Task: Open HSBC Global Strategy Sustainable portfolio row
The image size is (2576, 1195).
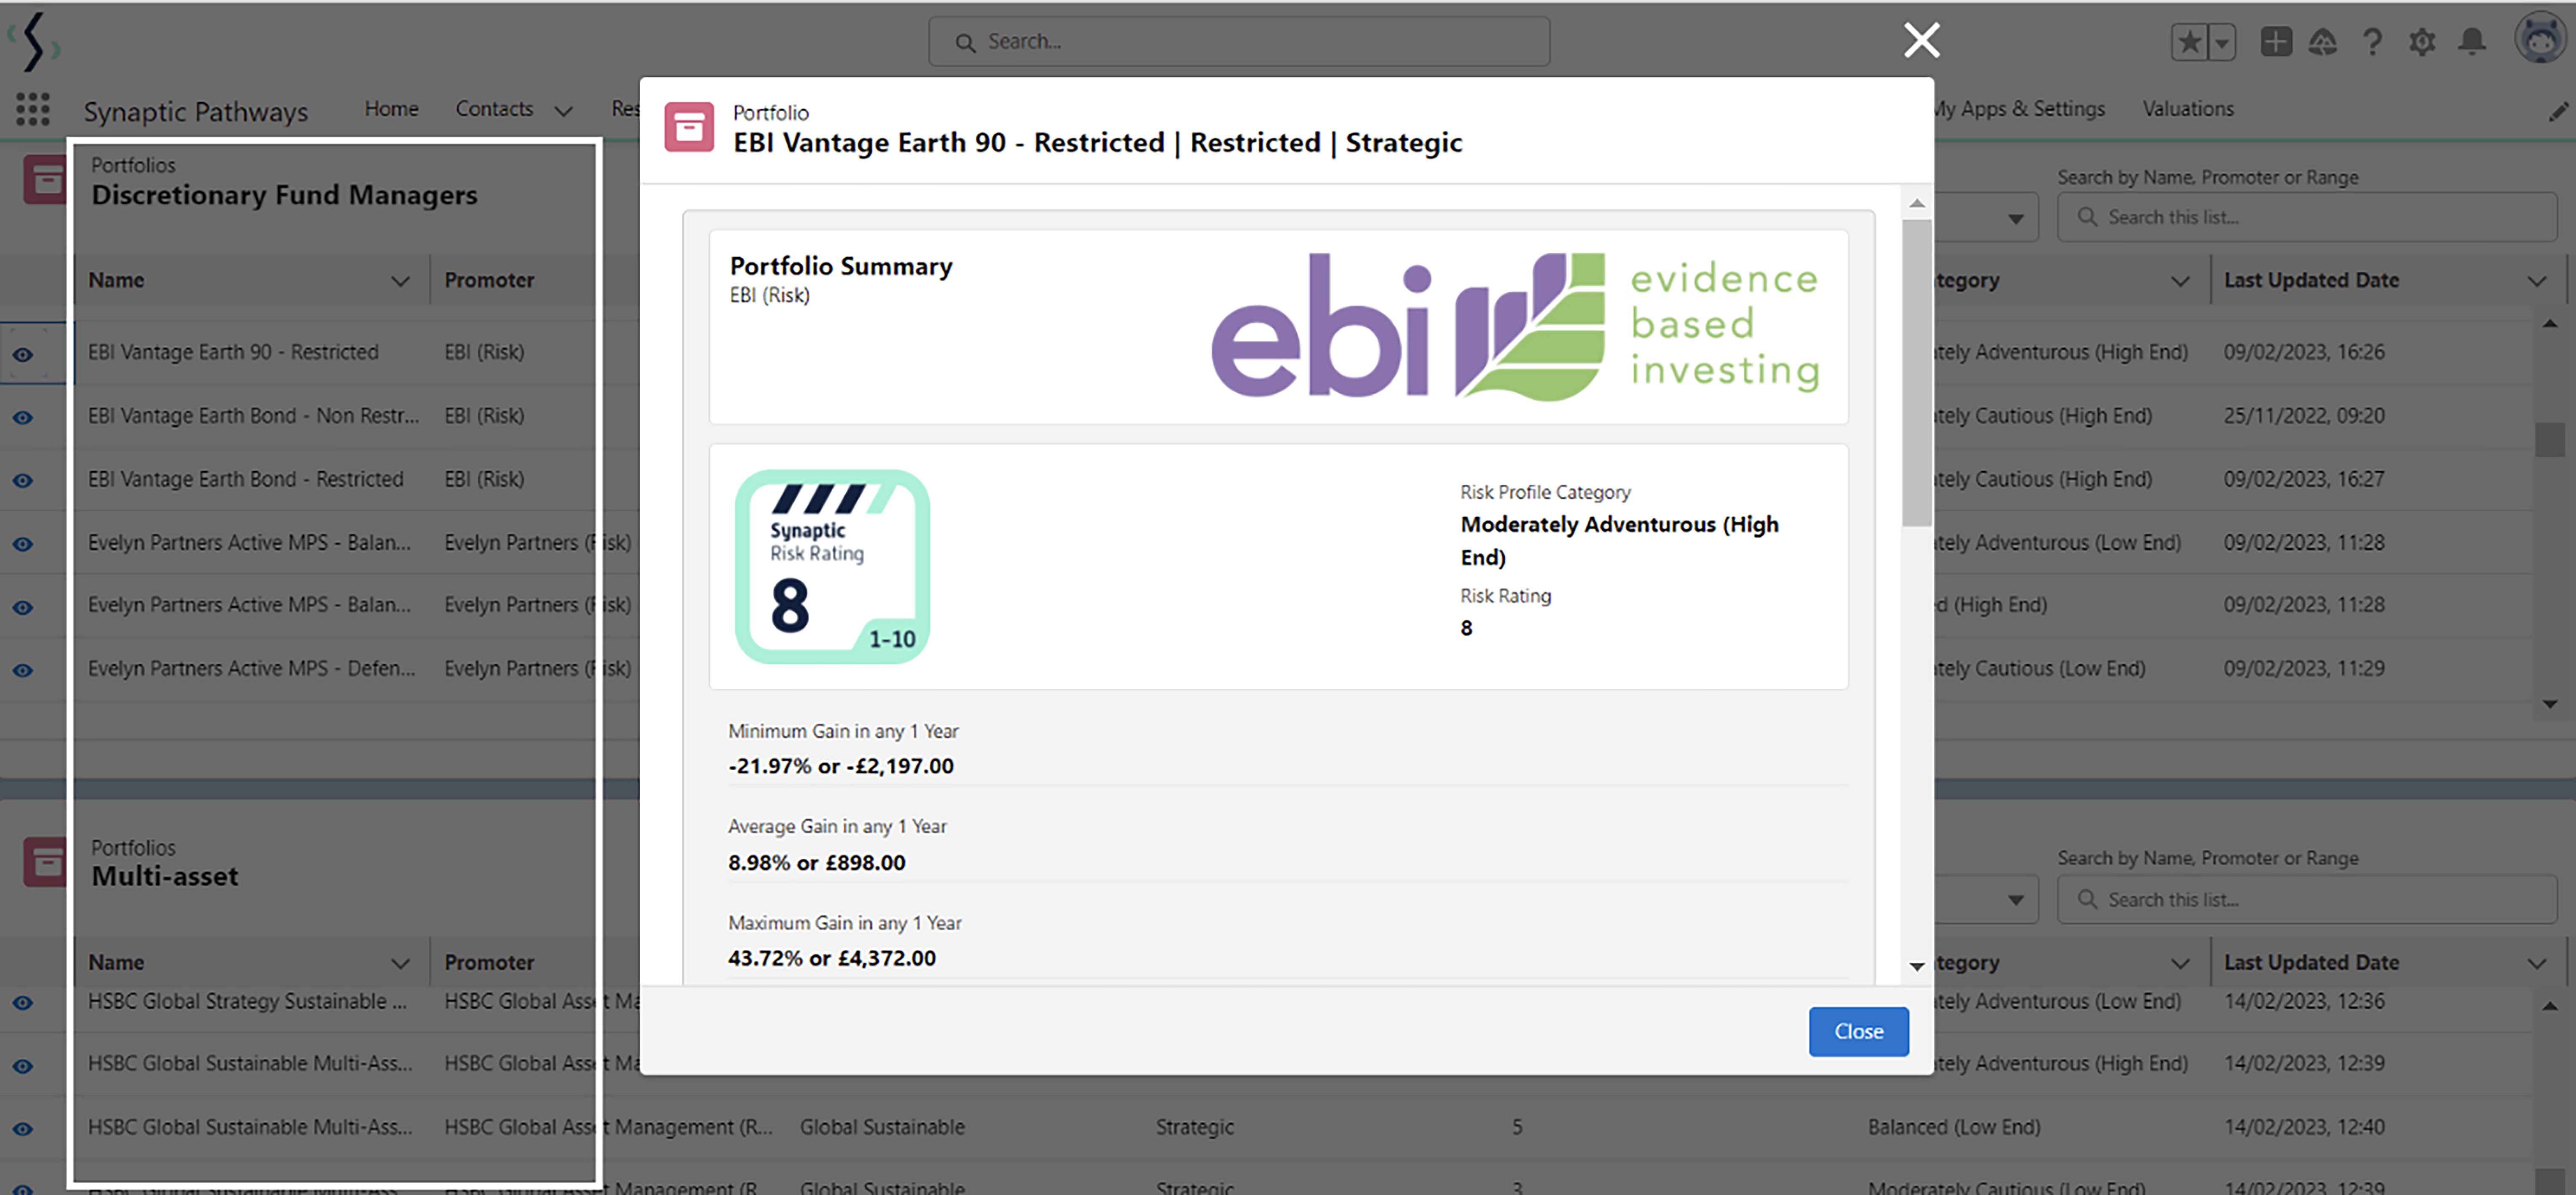Action: (247, 1001)
